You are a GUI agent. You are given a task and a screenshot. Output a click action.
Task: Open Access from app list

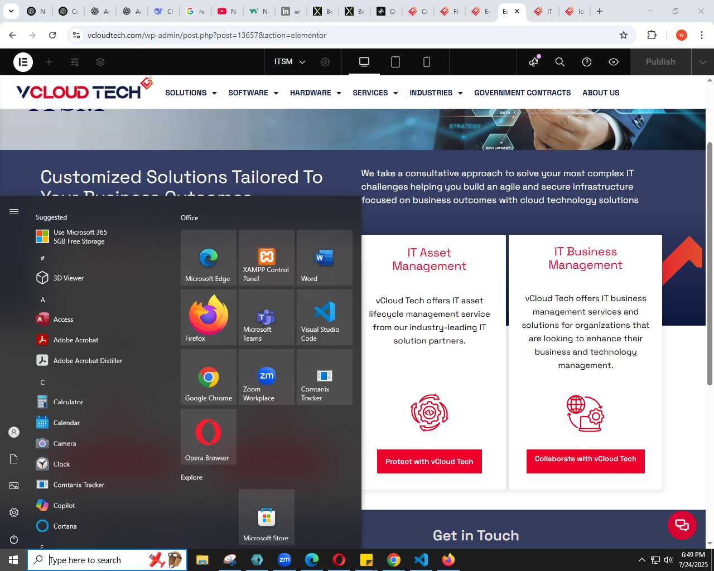click(100, 319)
